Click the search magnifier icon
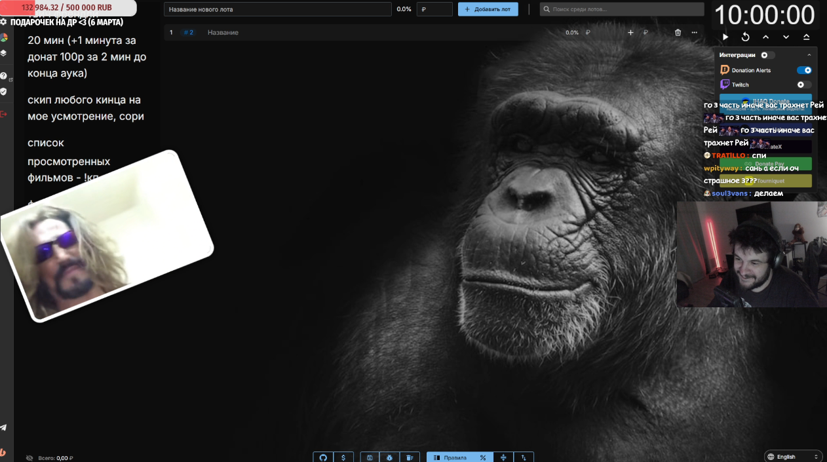 547,9
